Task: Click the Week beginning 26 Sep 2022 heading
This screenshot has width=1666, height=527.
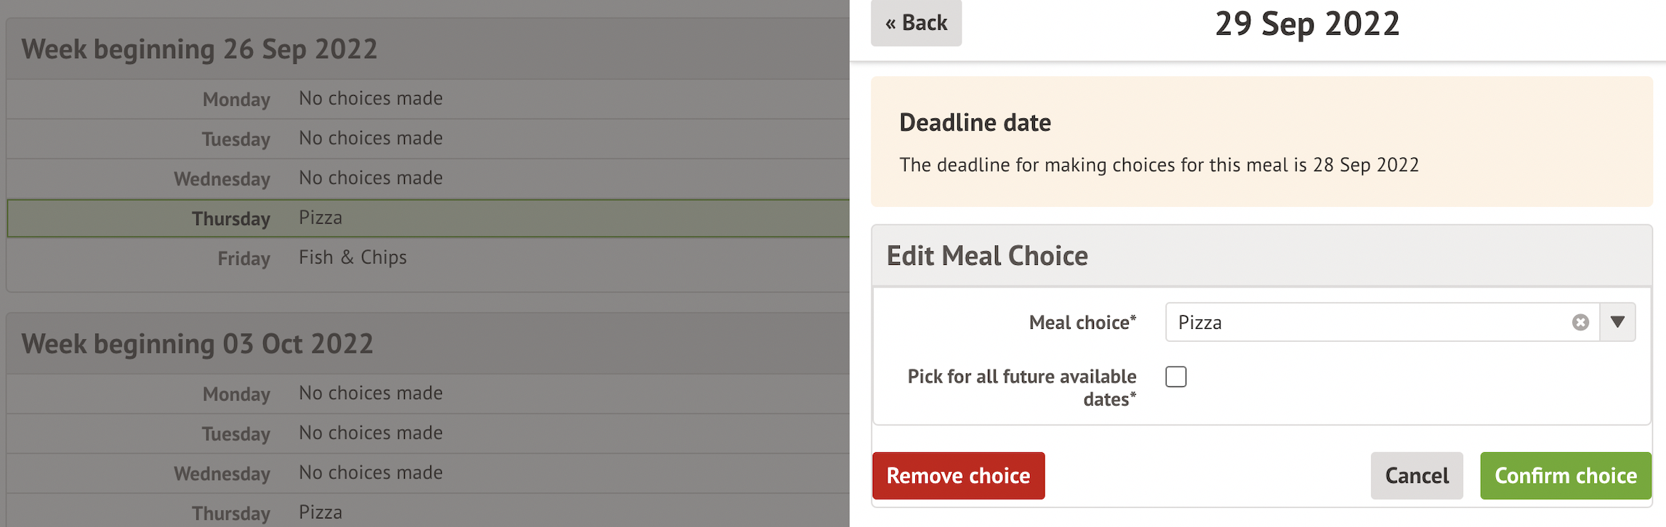Action: (x=200, y=49)
